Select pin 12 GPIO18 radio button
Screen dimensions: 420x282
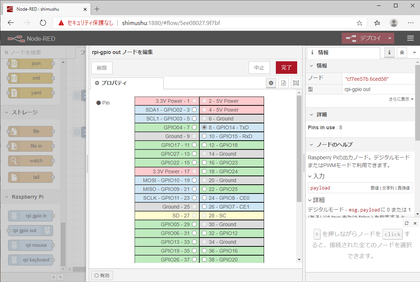coord(204,145)
